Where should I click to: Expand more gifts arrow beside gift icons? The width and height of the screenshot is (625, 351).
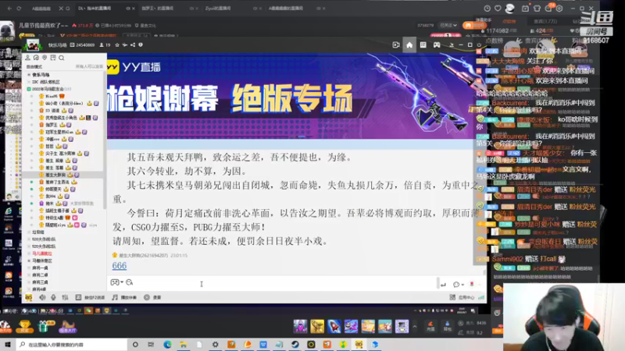click(415, 327)
